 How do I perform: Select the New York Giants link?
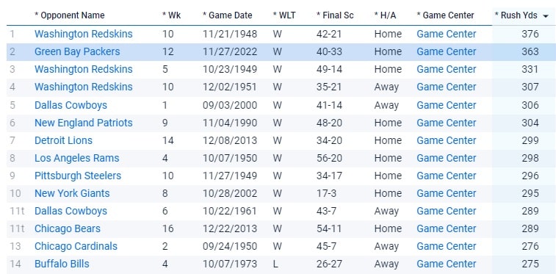click(72, 193)
